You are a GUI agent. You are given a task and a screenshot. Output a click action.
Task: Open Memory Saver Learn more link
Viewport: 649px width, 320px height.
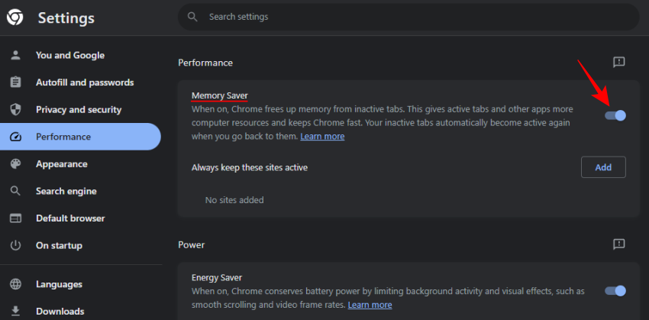click(x=322, y=137)
